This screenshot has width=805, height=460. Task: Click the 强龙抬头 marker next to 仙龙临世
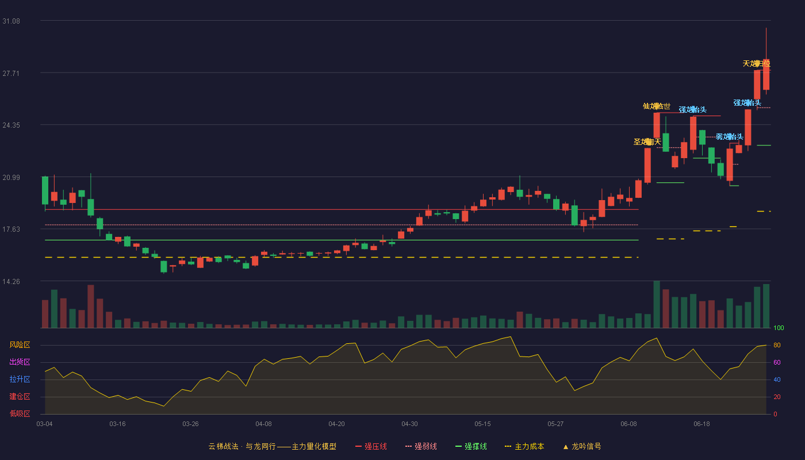[x=692, y=109]
